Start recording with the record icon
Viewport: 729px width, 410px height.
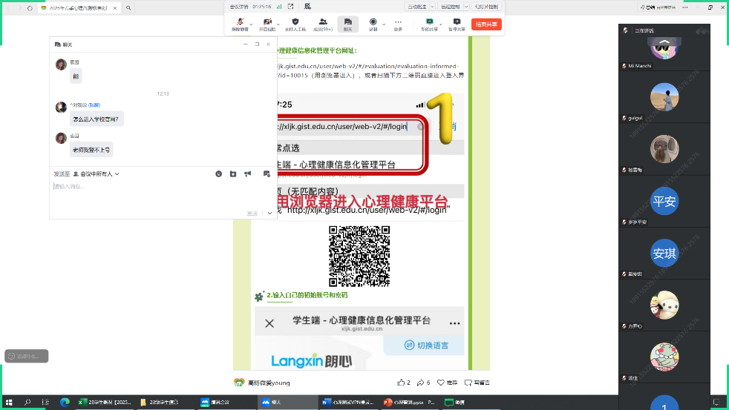(x=373, y=23)
